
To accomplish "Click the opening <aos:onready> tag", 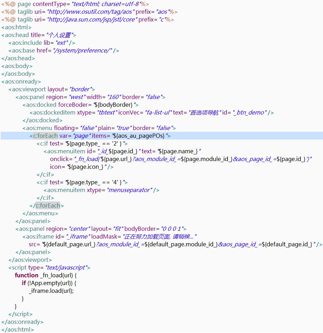I will point(21,81).
